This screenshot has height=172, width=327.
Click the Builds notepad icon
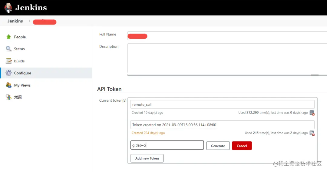pyautogui.click(x=8, y=61)
